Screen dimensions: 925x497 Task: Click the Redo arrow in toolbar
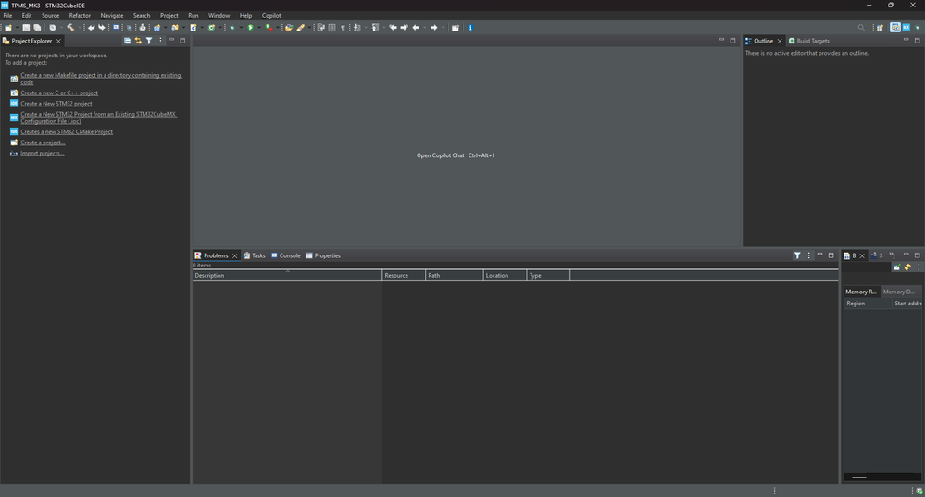[x=102, y=28]
